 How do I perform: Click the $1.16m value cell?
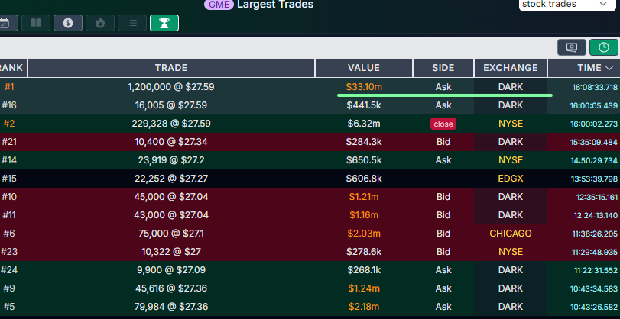click(x=364, y=215)
